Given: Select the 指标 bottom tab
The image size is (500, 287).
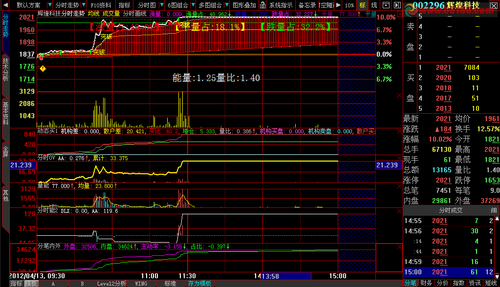Looking at the screenshot, I should click(16, 284).
